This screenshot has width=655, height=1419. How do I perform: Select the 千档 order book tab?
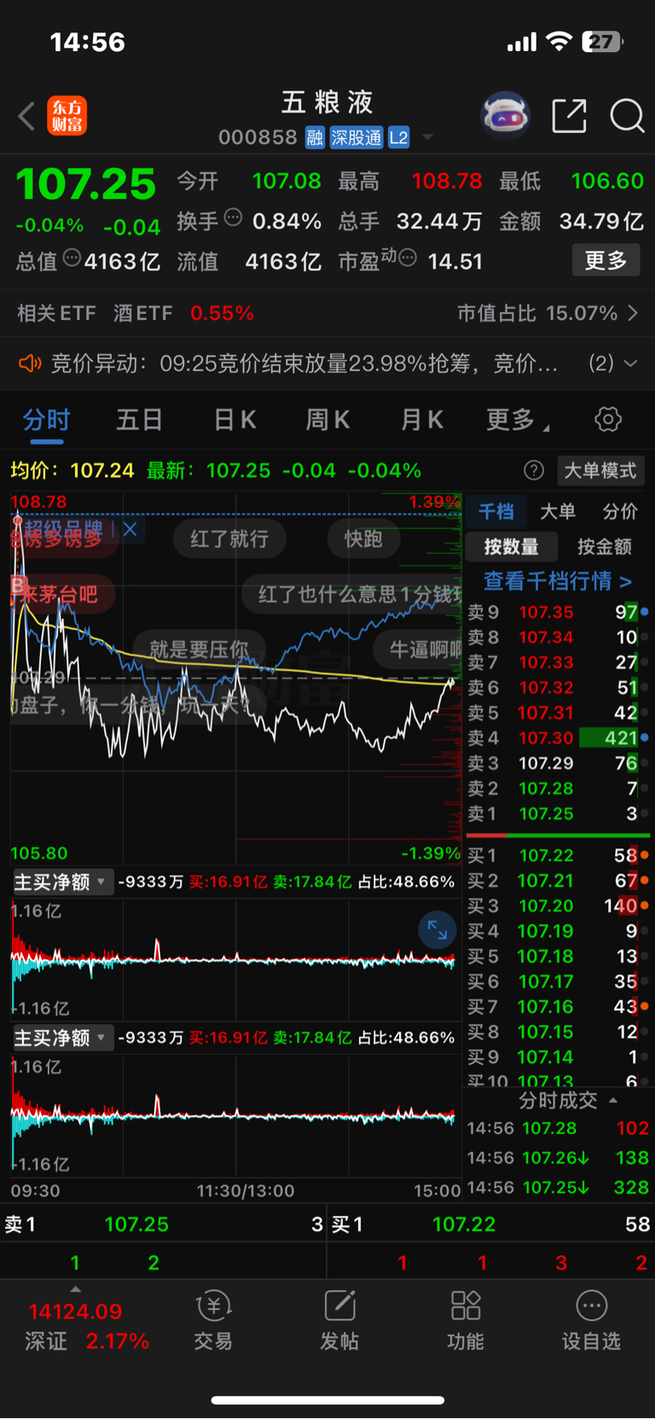click(x=496, y=511)
